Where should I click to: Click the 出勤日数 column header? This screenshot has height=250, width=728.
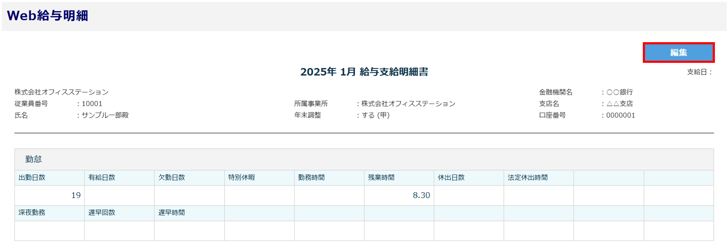32,178
